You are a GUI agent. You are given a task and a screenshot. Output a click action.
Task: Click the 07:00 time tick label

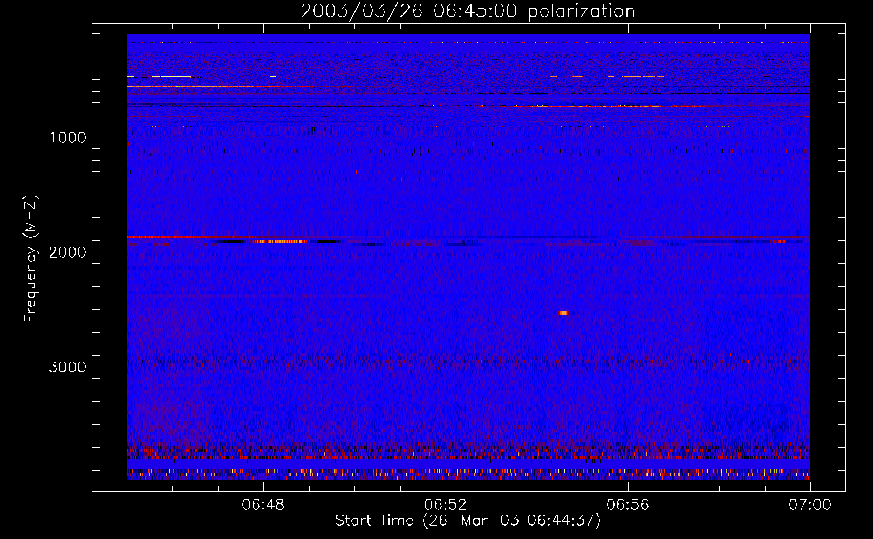pyautogui.click(x=810, y=505)
